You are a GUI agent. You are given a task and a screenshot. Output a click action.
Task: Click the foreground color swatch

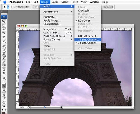pyautogui.click(x=3, y=113)
